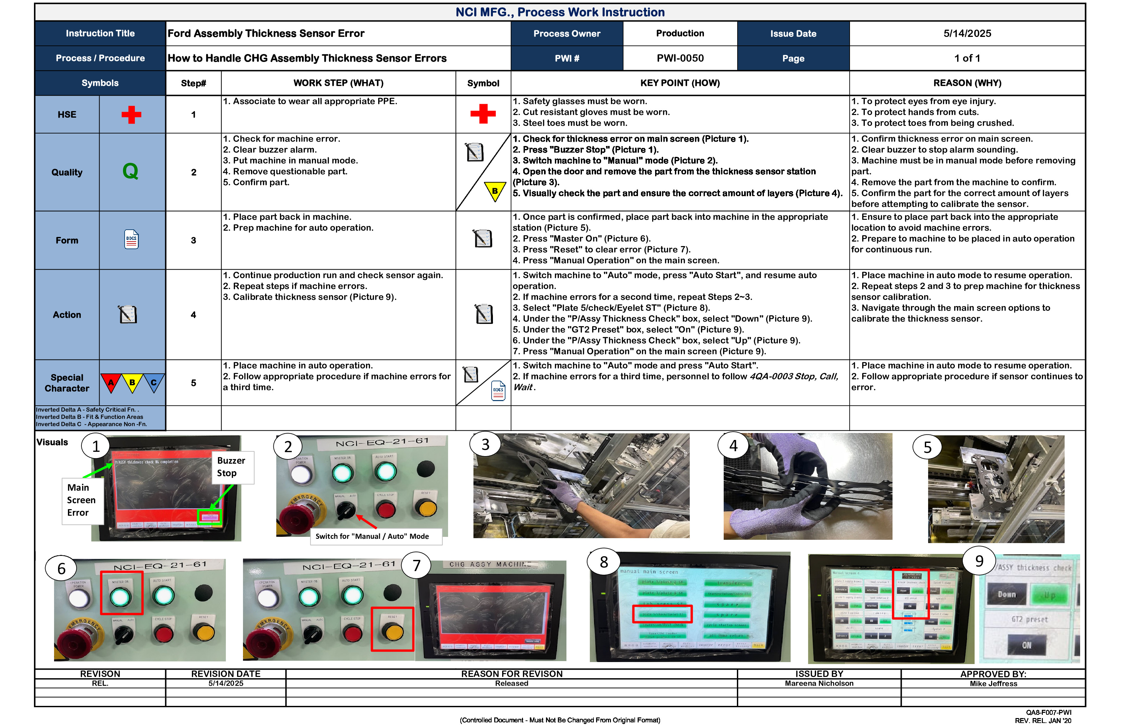Image resolution: width=1121 pixels, height=725 pixels.
Task: Select the transfer option on the manual main screen
Action: [x=728, y=583]
